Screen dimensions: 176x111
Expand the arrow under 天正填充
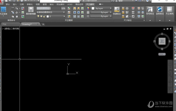[x=170, y=20]
